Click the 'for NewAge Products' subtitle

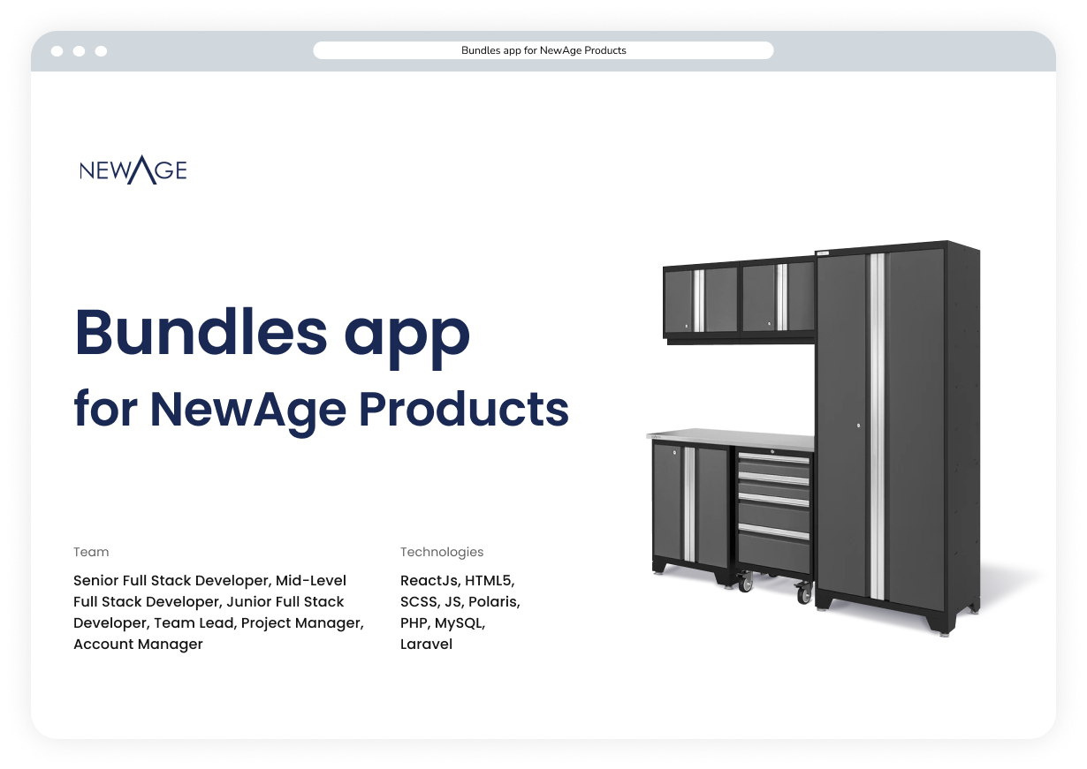pyautogui.click(x=321, y=409)
